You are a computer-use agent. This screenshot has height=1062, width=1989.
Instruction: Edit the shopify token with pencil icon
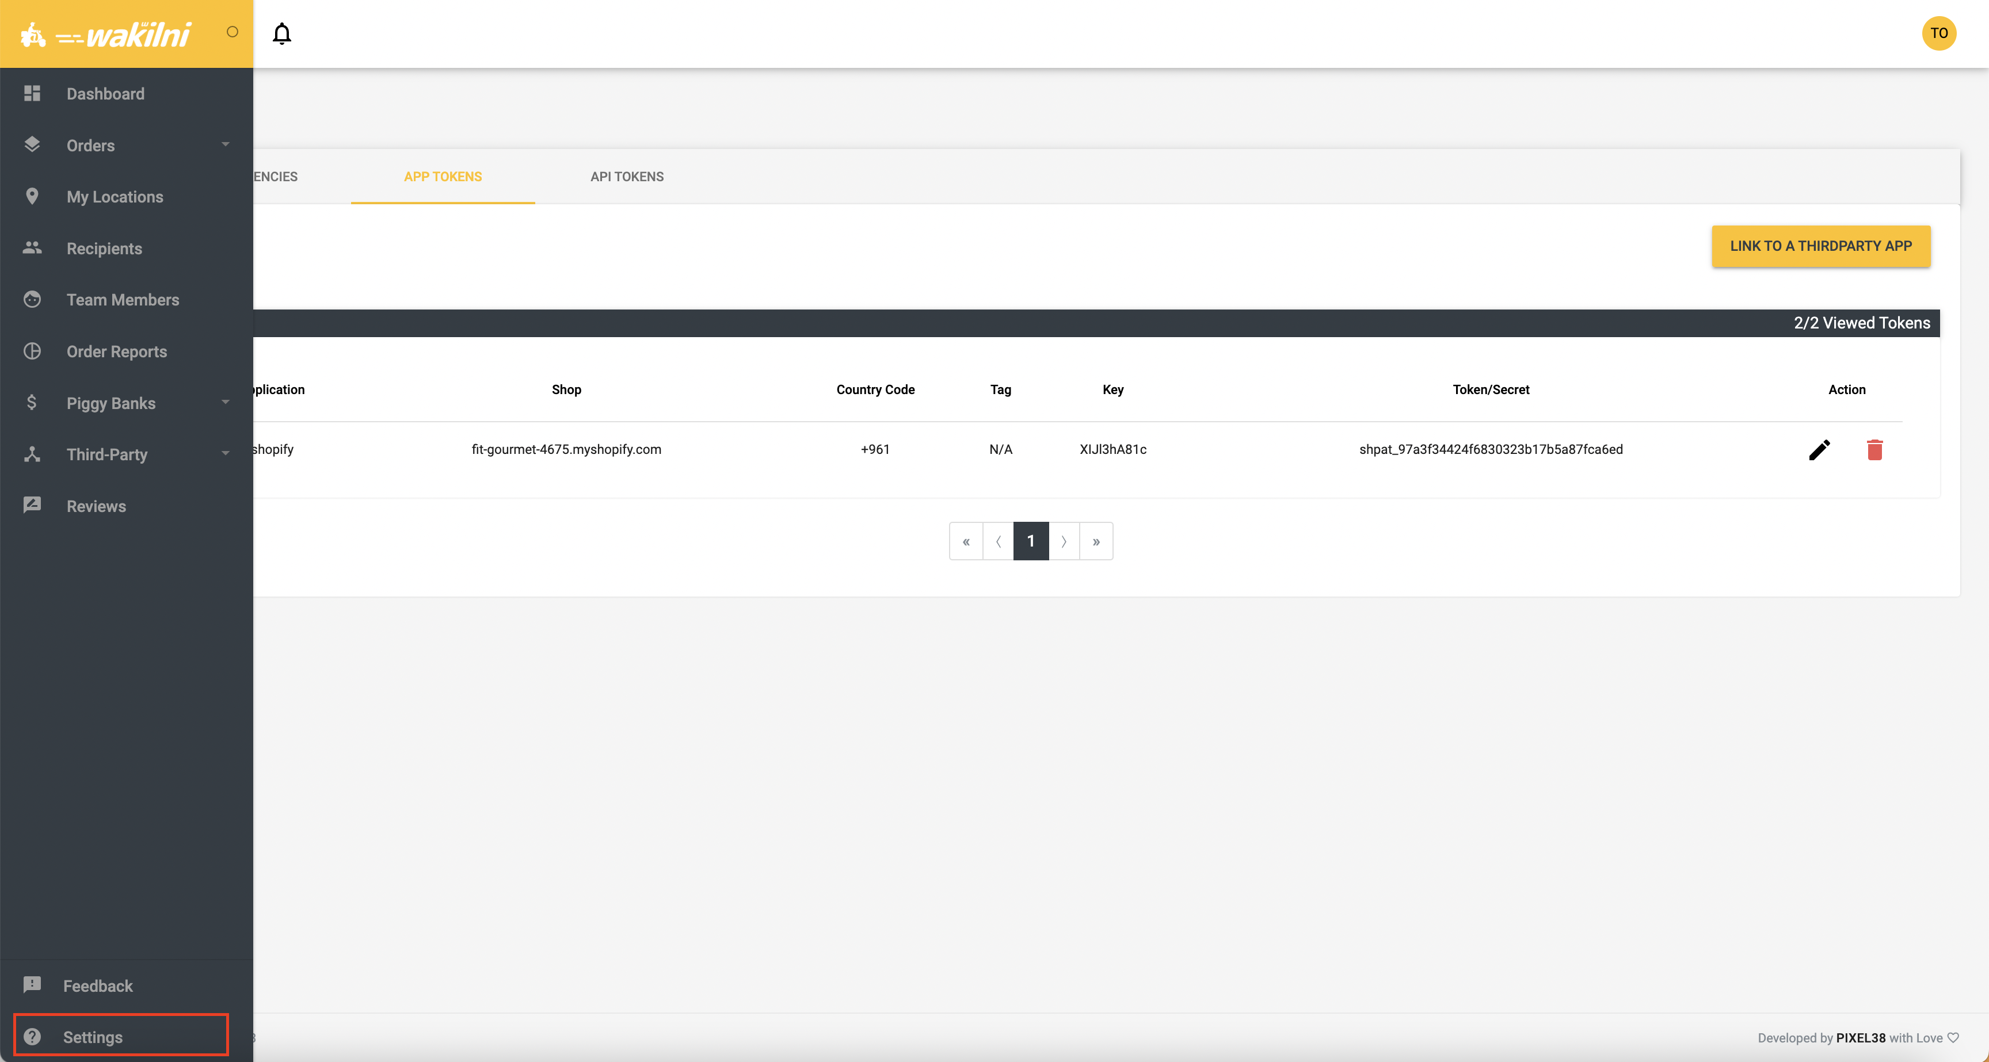click(1819, 449)
